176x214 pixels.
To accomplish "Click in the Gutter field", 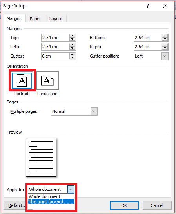I will point(55,56).
